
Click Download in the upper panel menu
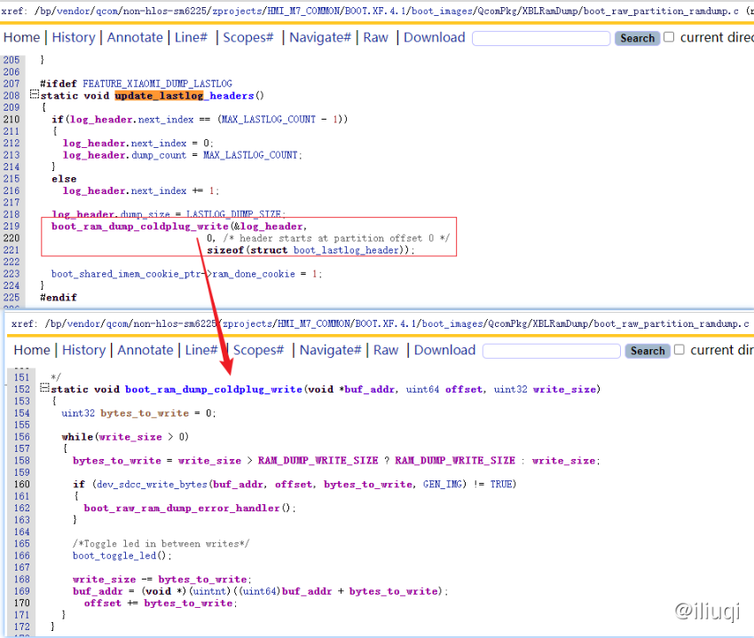pyautogui.click(x=435, y=37)
